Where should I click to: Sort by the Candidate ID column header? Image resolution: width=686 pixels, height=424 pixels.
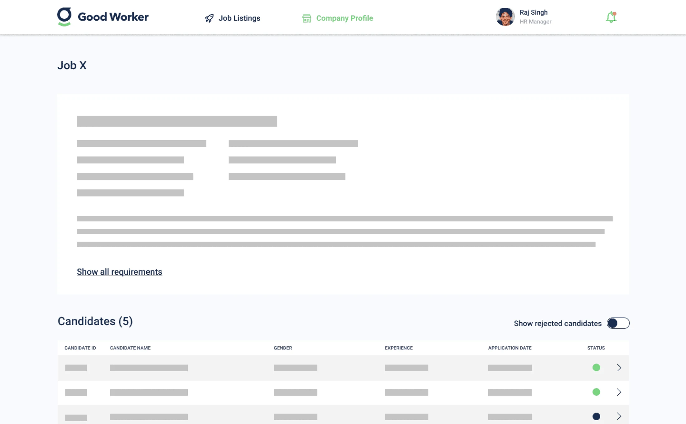coord(80,348)
